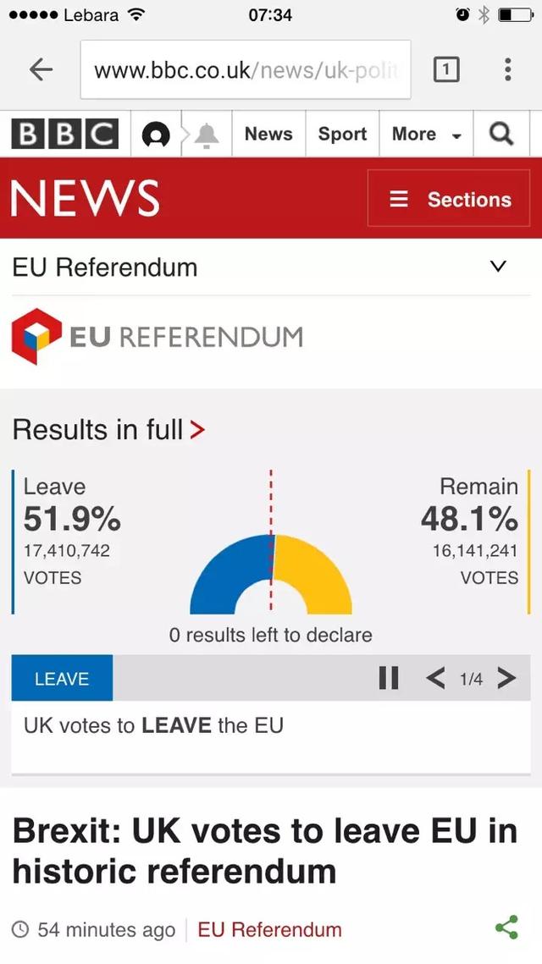The width and height of the screenshot is (542, 964).
Task: Go back to the previous carousel slide
Action: [x=435, y=677]
